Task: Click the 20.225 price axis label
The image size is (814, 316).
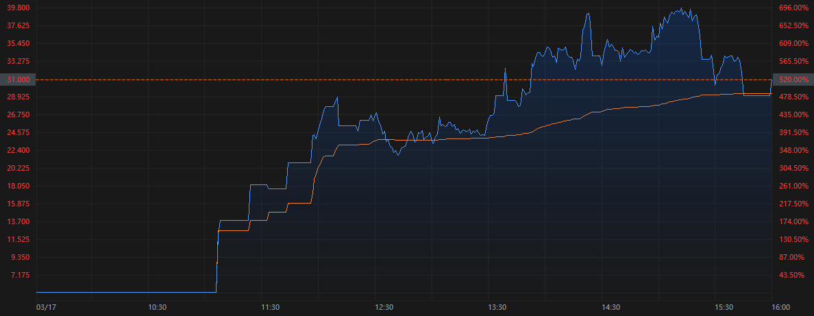Action: pos(18,169)
